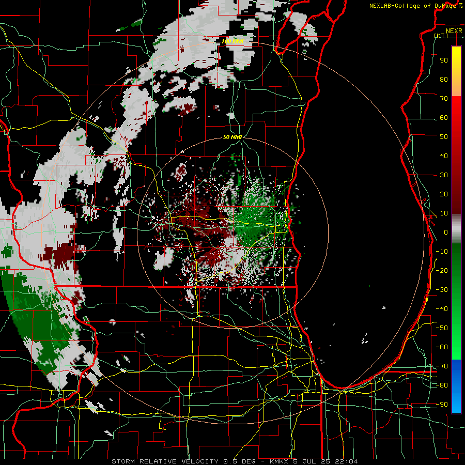Screen dimensions: 465x465
Task: Click the 50 NMI range ring label
Action: (x=233, y=137)
